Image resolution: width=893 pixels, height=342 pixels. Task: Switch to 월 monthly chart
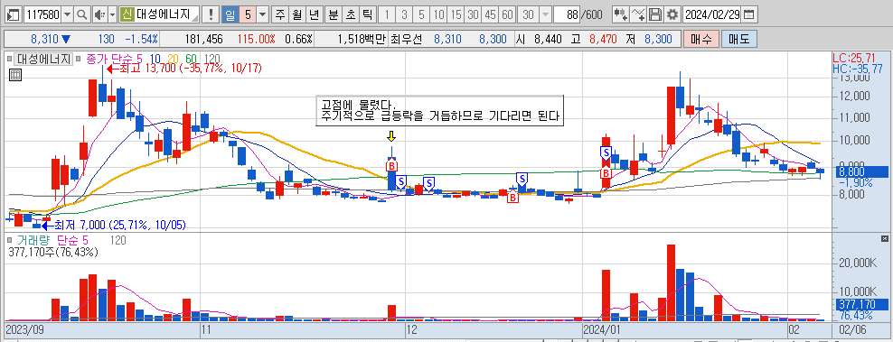coord(296,14)
